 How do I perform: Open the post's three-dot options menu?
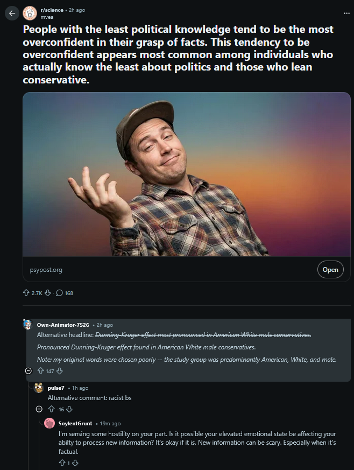(346, 12)
